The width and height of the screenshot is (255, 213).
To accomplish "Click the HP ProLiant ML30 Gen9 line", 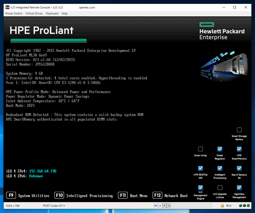I will (27, 55).
